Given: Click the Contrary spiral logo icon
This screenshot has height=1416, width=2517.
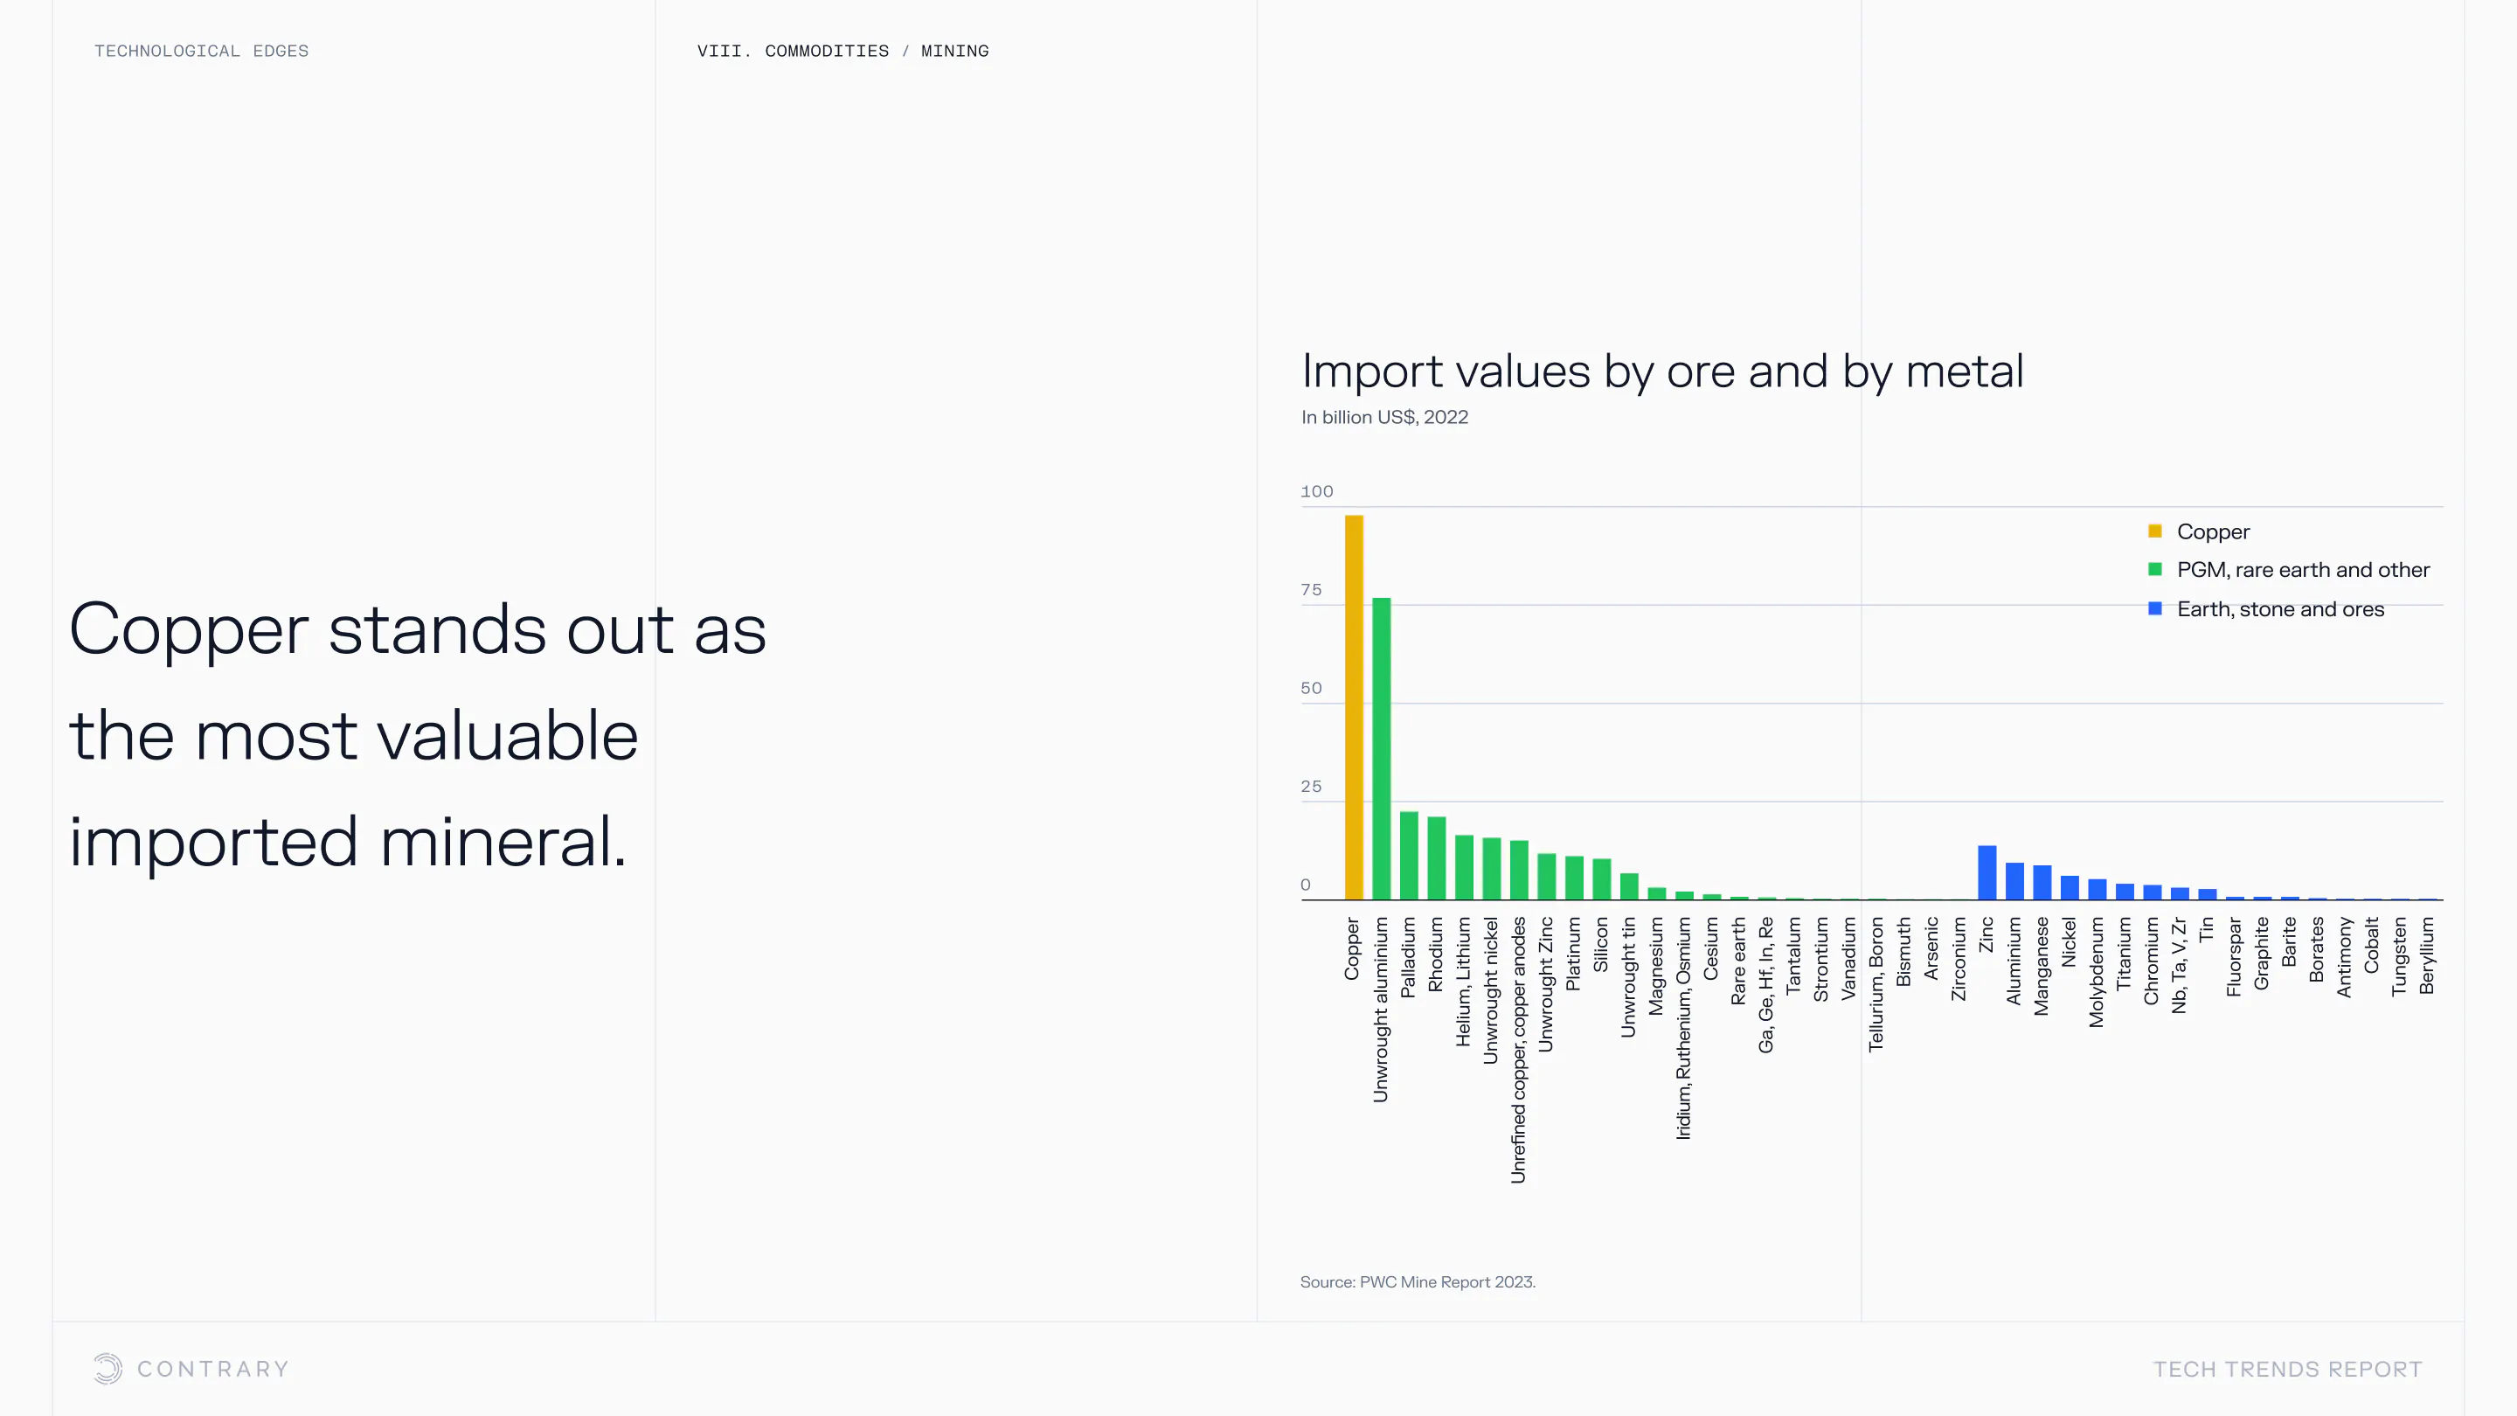Looking at the screenshot, I should [107, 1368].
